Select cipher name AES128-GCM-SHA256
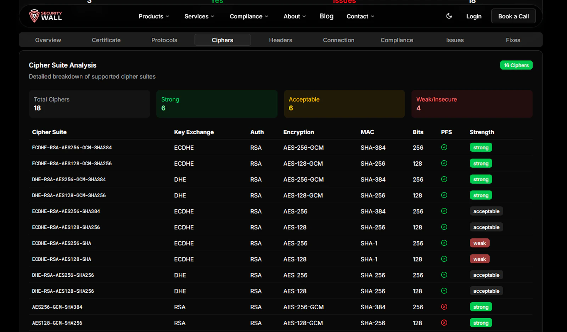 coord(57,323)
